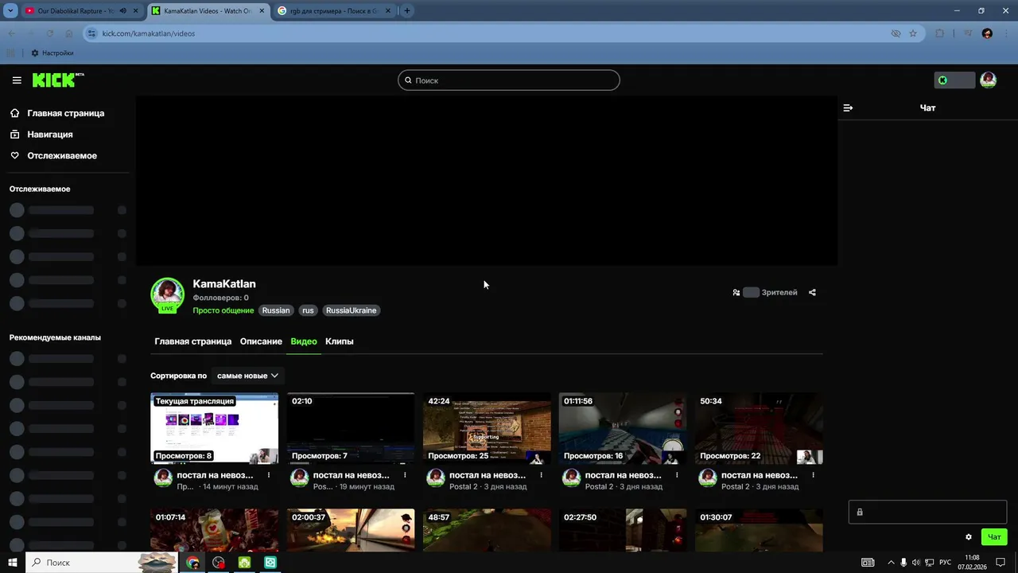
Task: Click the magnifier icon in search box
Action: (409, 80)
